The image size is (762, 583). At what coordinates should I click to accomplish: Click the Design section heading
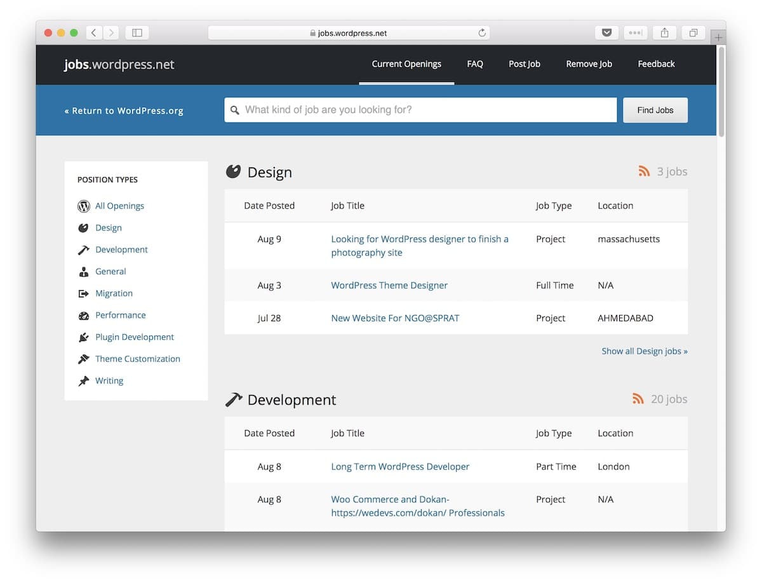pos(269,173)
